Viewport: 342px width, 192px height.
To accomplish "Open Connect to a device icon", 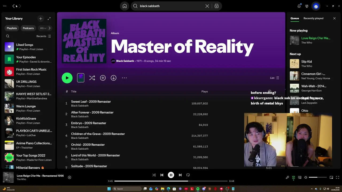I will point(300,178).
